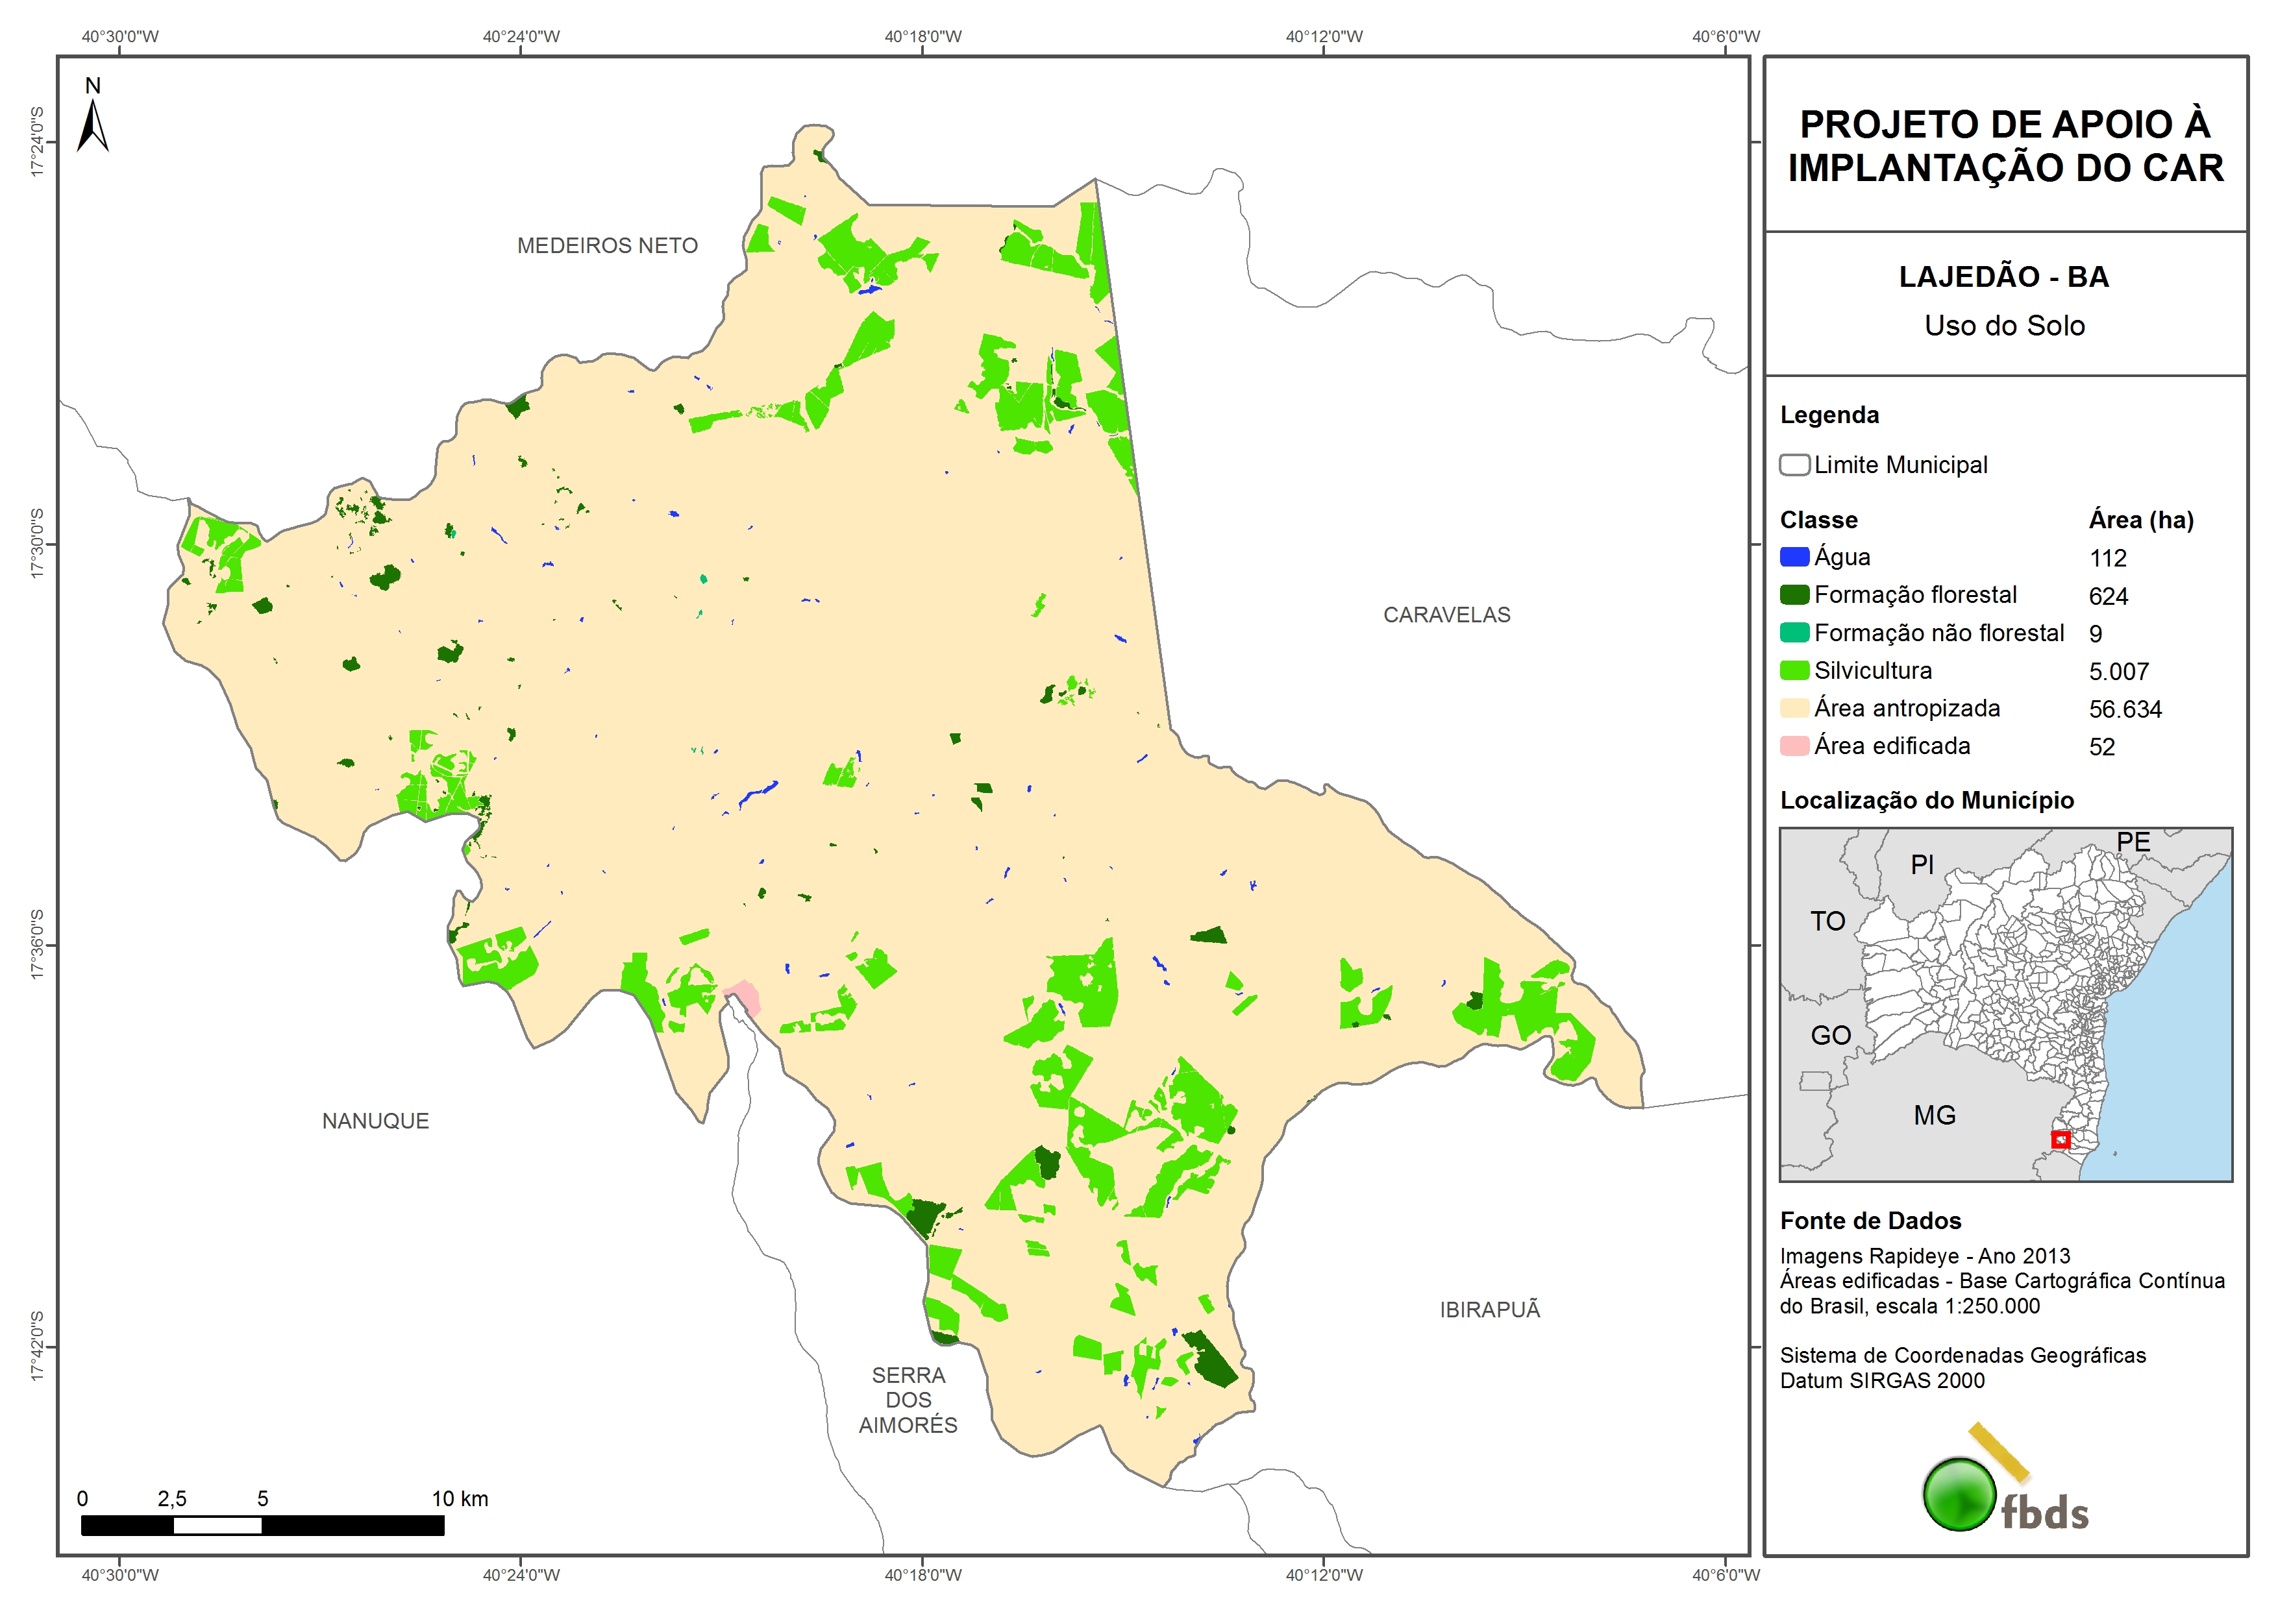Click the CARAVELAS municipality label
The height and width of the screenshot is (1610, 2278).
pyautogui.click(x=1446, y=615)
